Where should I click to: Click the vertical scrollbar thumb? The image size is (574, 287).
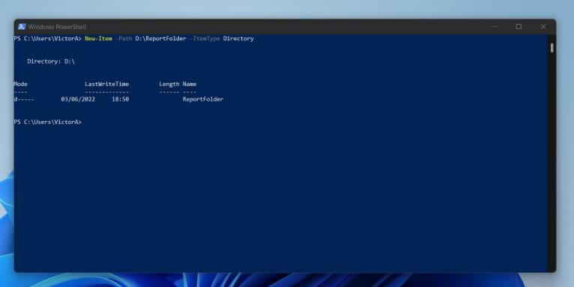(552, 48)
